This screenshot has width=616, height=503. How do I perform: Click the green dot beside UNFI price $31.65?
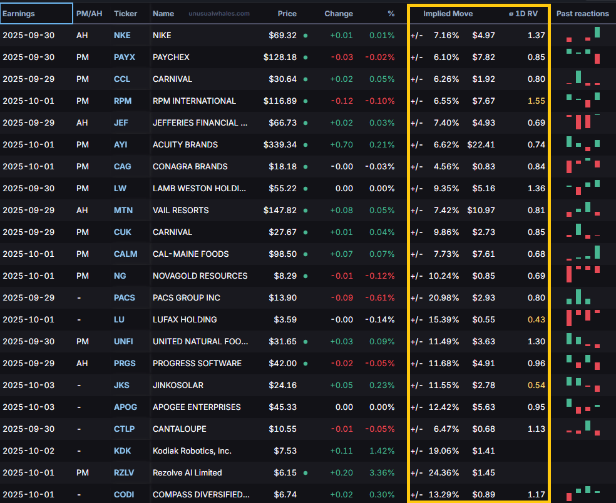coord(305,342)
